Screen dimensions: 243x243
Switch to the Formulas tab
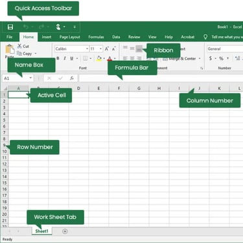coord(96,37)
